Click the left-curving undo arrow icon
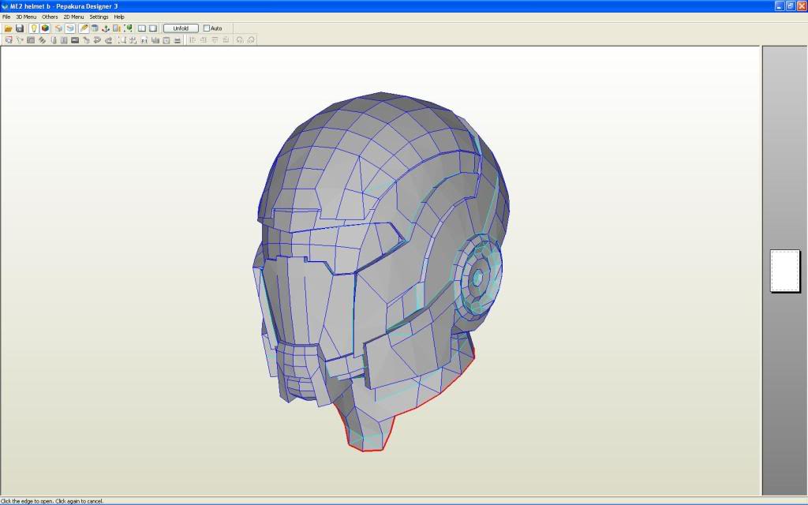The height and width of the screenshot is (505, 808). click(x=97, y=40)
